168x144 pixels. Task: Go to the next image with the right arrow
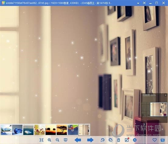pos(90,140)
